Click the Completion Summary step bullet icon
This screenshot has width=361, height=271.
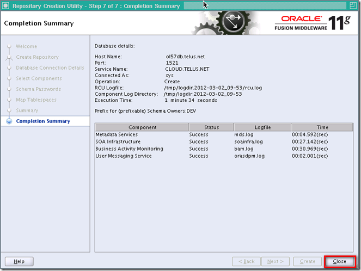pos(9,121)
